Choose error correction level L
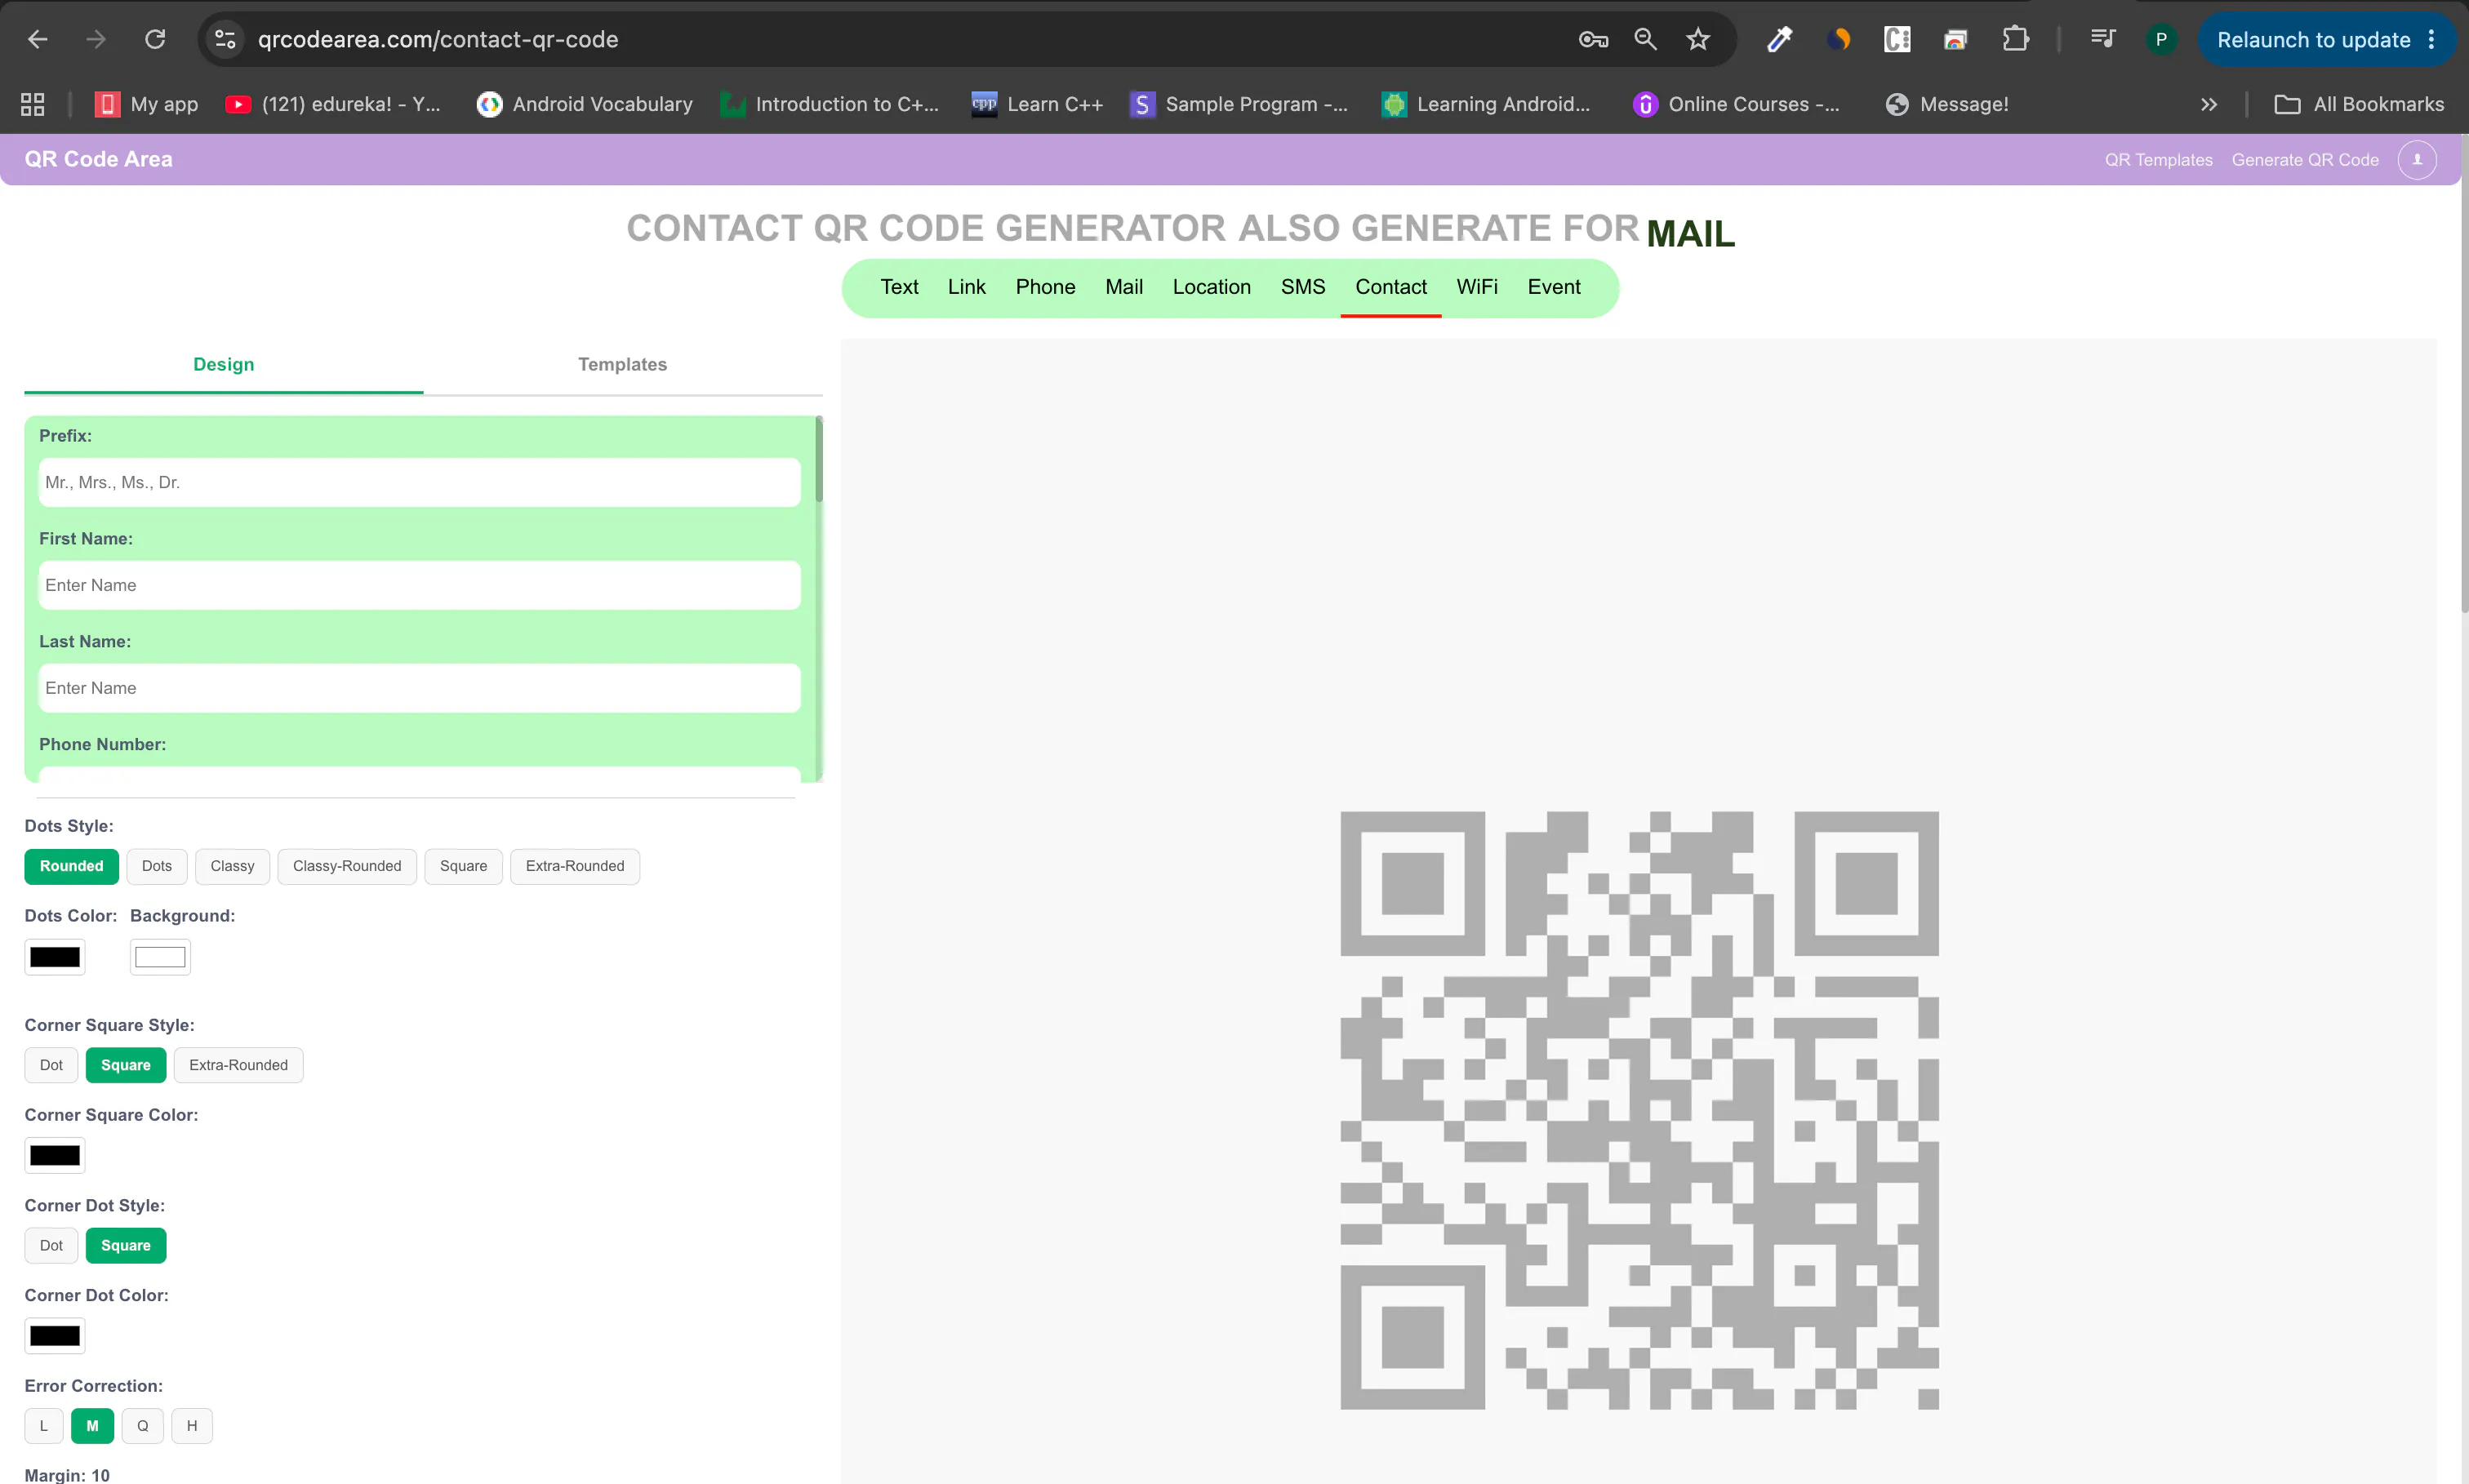Screen dimensions: 2469x1484 point(44,1426)
